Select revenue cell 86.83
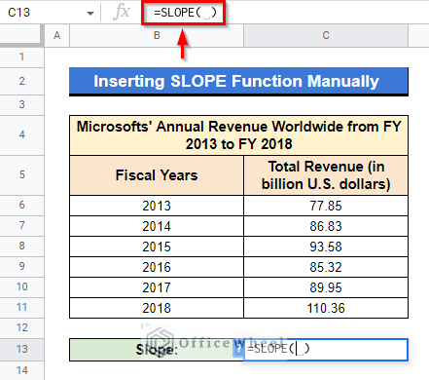 coord(326,226)
